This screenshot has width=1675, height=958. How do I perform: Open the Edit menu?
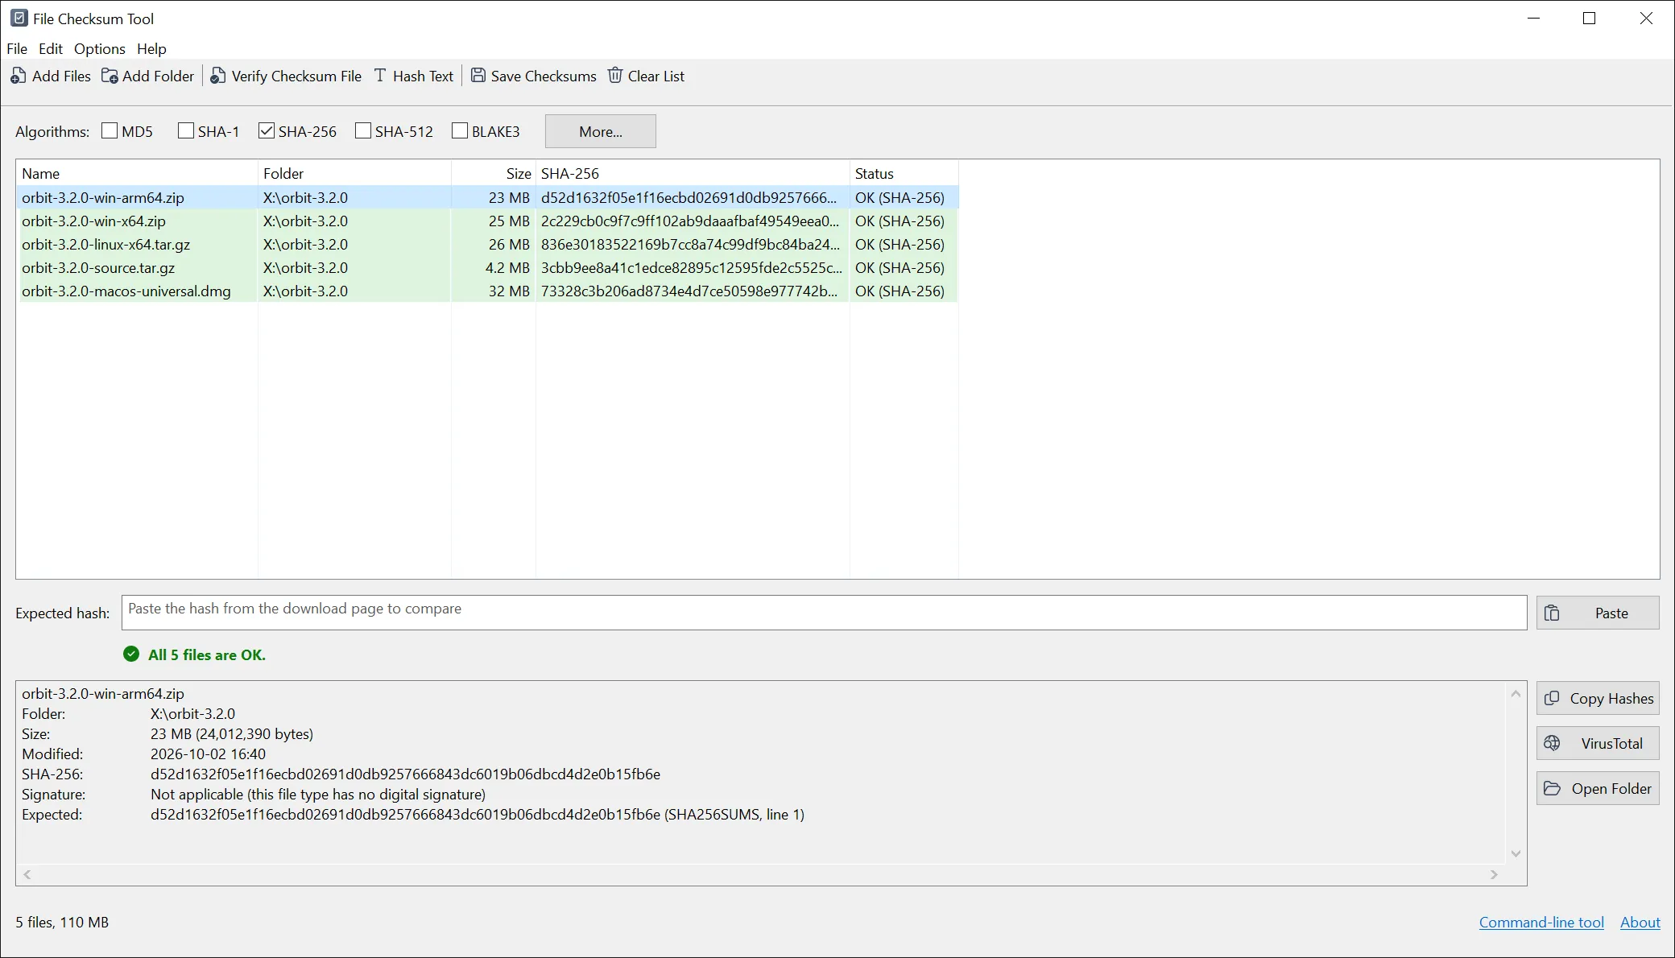coord(51,48)
